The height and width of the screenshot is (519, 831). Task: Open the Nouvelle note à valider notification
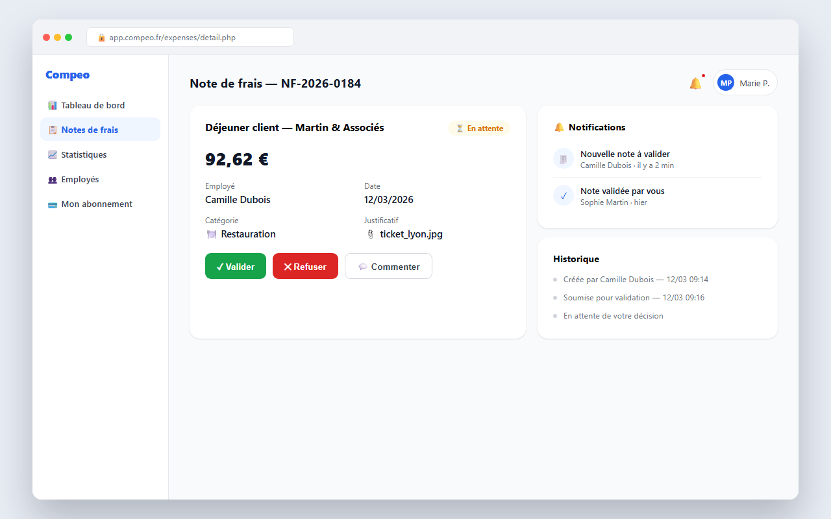pos(658,159)
